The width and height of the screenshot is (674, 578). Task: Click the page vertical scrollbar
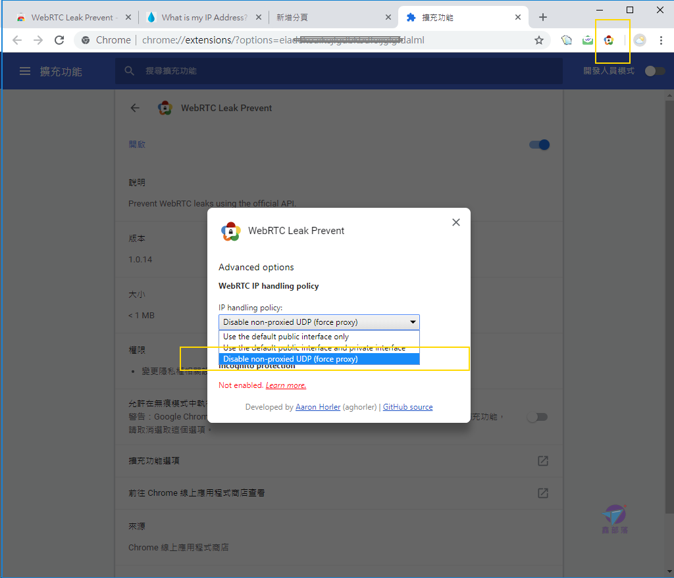tap(669, 306)
